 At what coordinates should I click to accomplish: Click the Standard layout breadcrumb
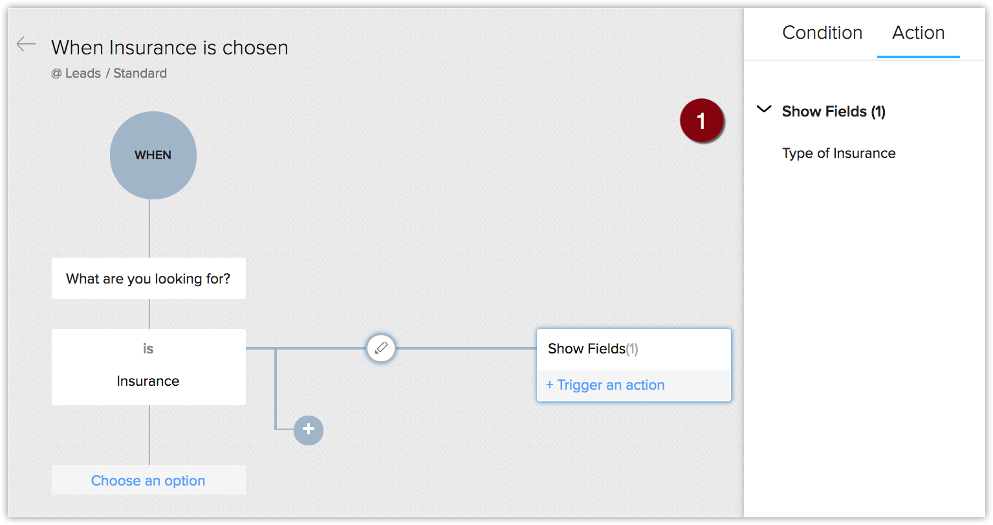tap(140, 74)
